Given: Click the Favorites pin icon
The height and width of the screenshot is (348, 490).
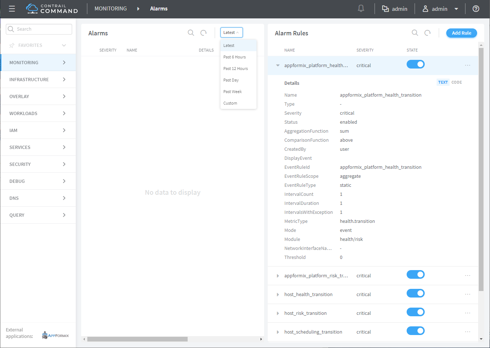Looking at the screenshot, I should point(12,45).
